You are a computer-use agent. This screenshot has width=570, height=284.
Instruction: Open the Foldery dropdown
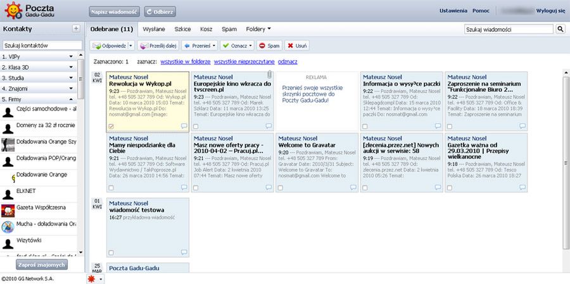258,29
